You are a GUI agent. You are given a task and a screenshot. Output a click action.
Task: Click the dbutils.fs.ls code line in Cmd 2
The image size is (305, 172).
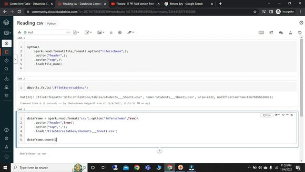point(57,88)
